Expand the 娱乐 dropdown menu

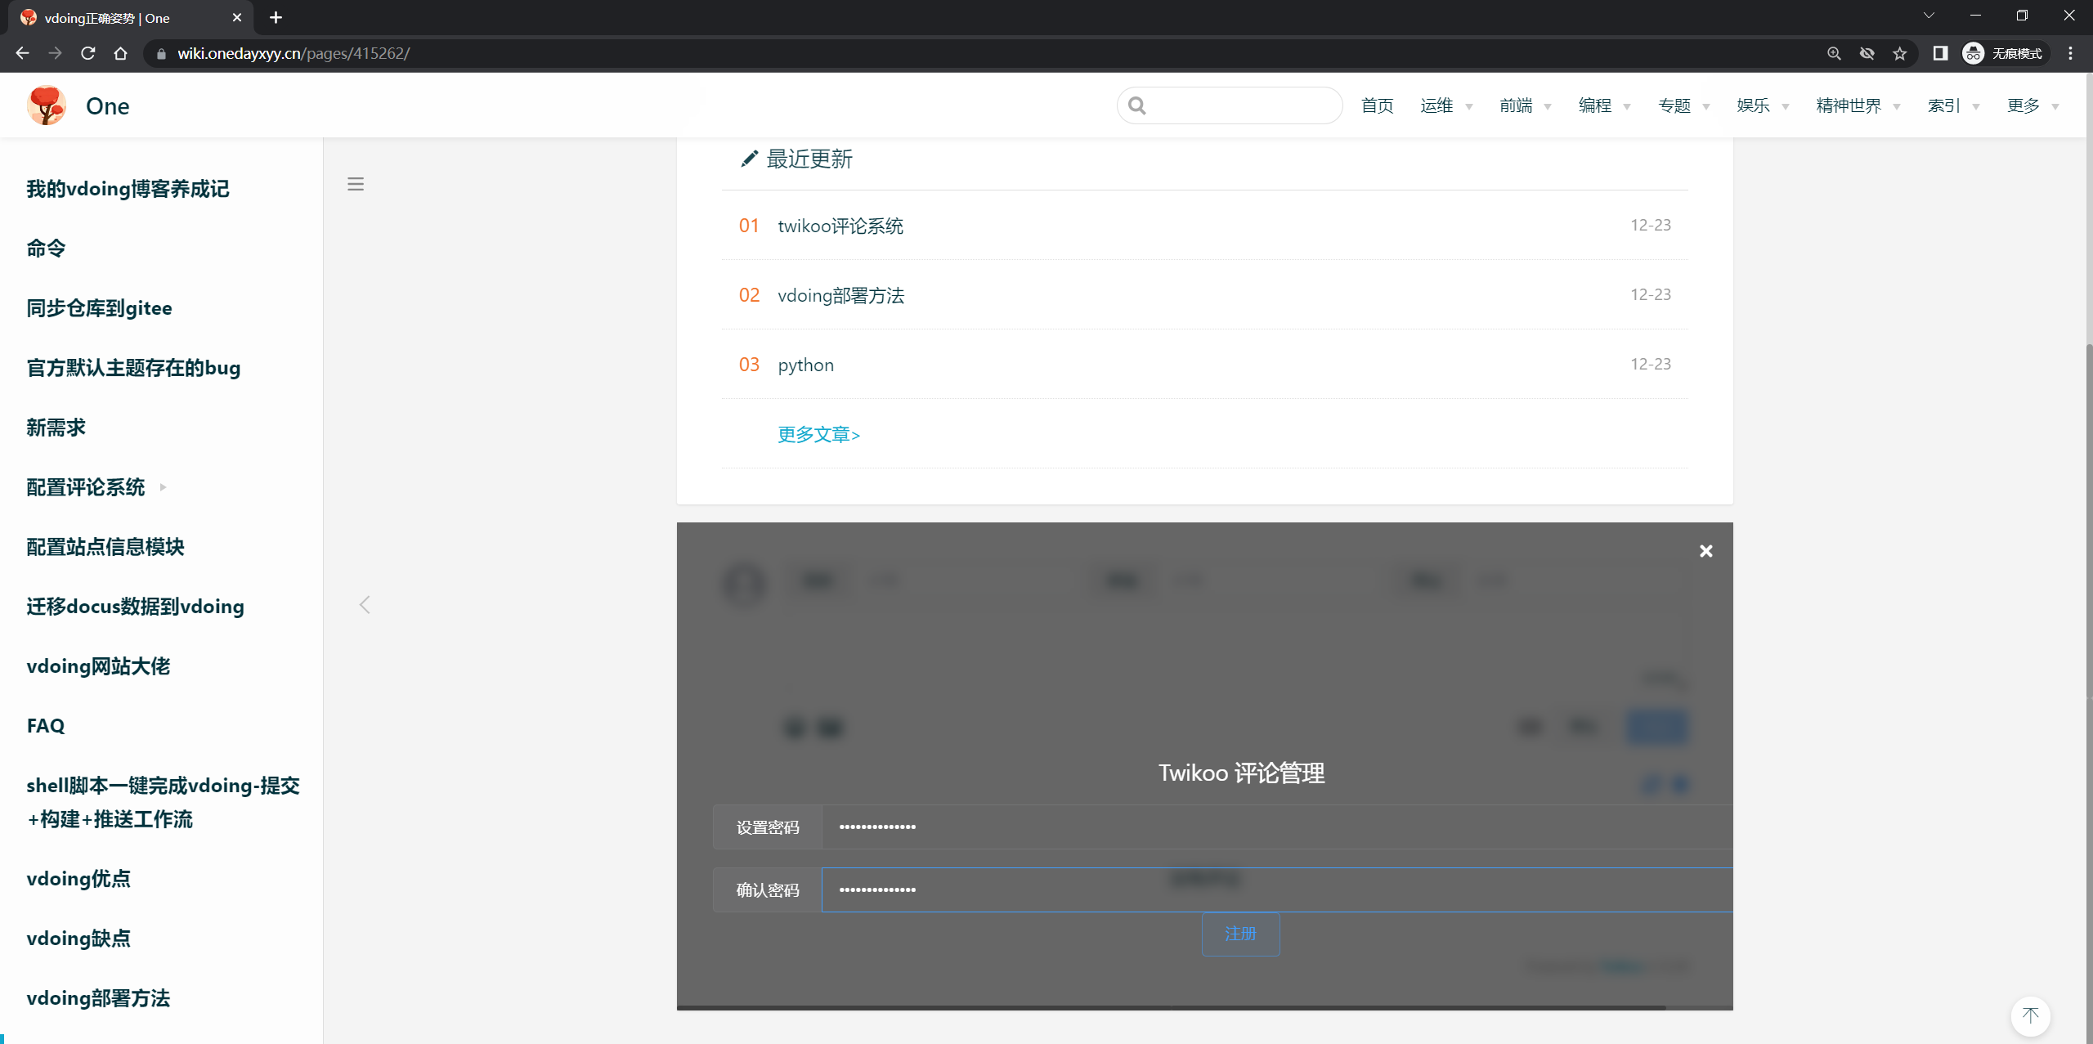tap(1763, 105)
